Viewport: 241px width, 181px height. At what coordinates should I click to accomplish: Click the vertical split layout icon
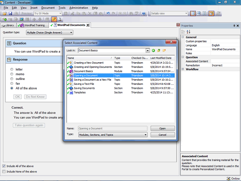(204, 14)
